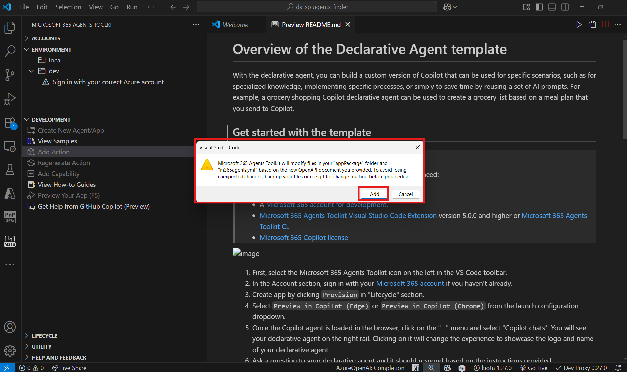
Task: Go forward with the navigation arrow
Action: click(186, 7)
